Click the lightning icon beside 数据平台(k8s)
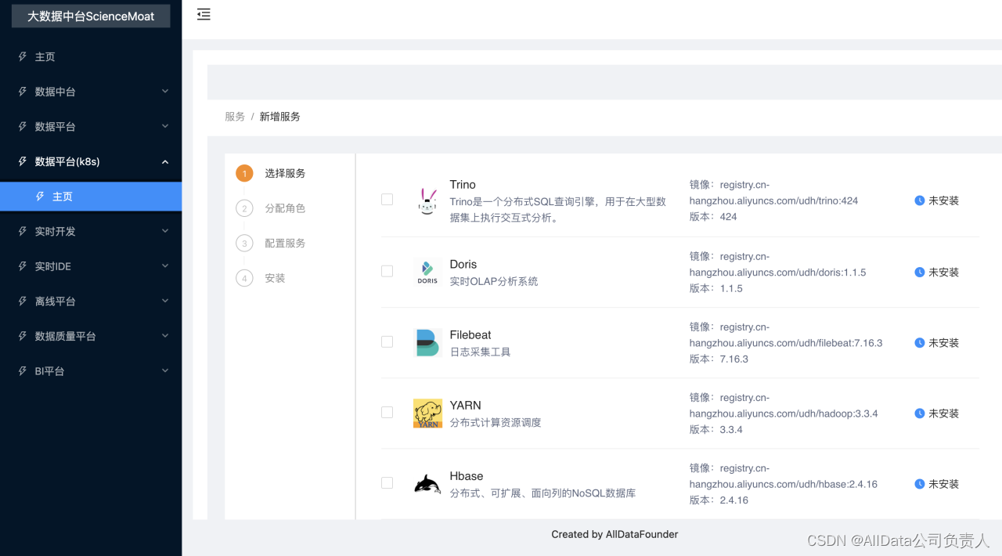The width and height of the screenshot is (1002, 556). 23,161
